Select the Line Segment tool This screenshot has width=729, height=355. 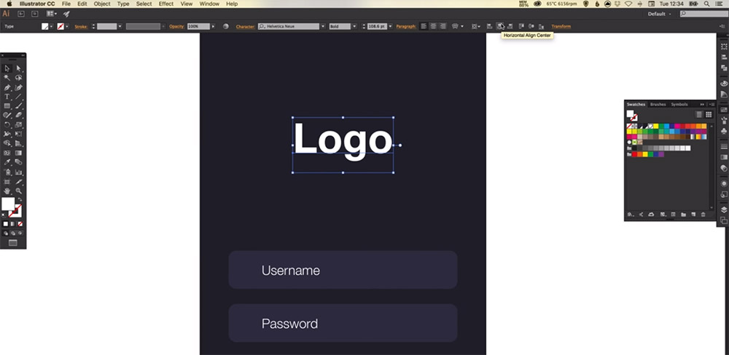[x=19, y=97]
